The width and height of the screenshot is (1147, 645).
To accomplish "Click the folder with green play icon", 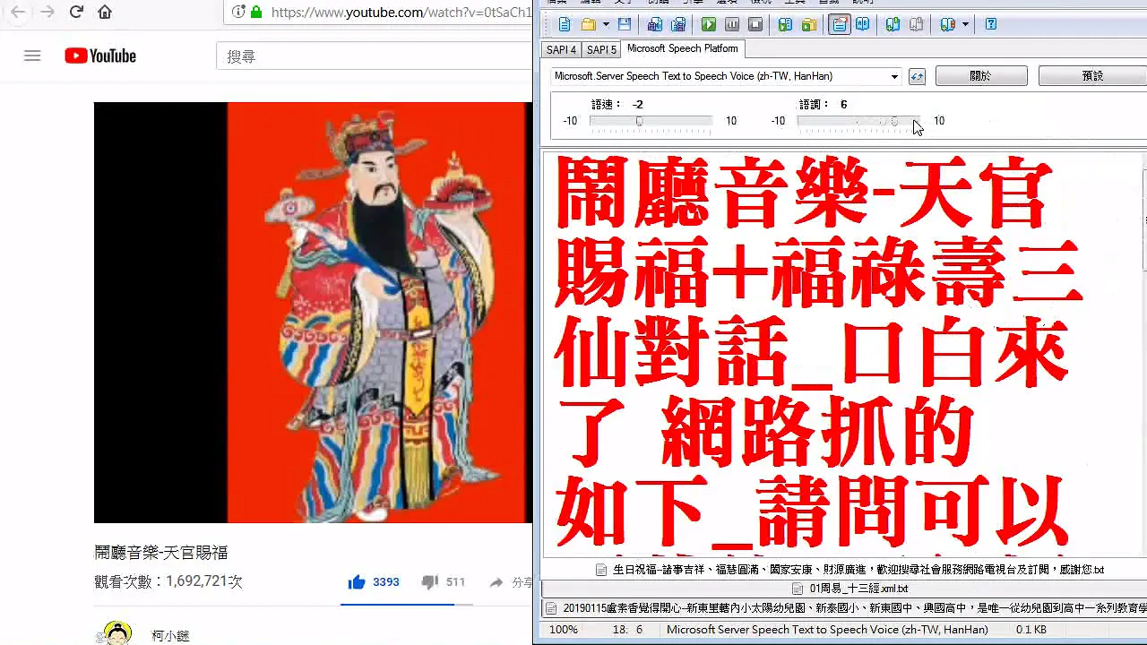I will 808,25.
